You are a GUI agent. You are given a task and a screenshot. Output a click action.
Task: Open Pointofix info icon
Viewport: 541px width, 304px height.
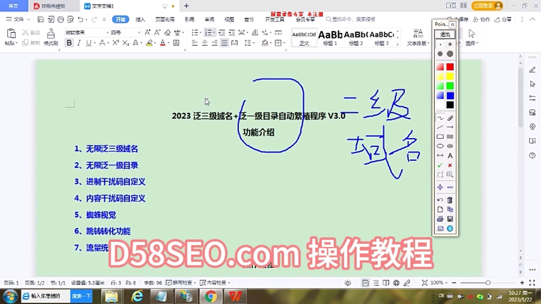pyautogui.click(x=450, y=228)
